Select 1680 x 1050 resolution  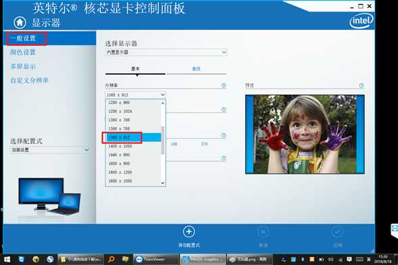click(x=133, y=181)
